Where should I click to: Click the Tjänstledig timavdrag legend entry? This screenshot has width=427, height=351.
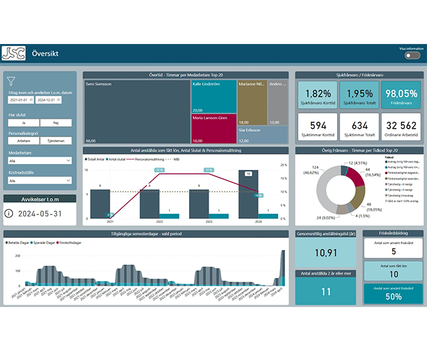[x=399, y=196]
